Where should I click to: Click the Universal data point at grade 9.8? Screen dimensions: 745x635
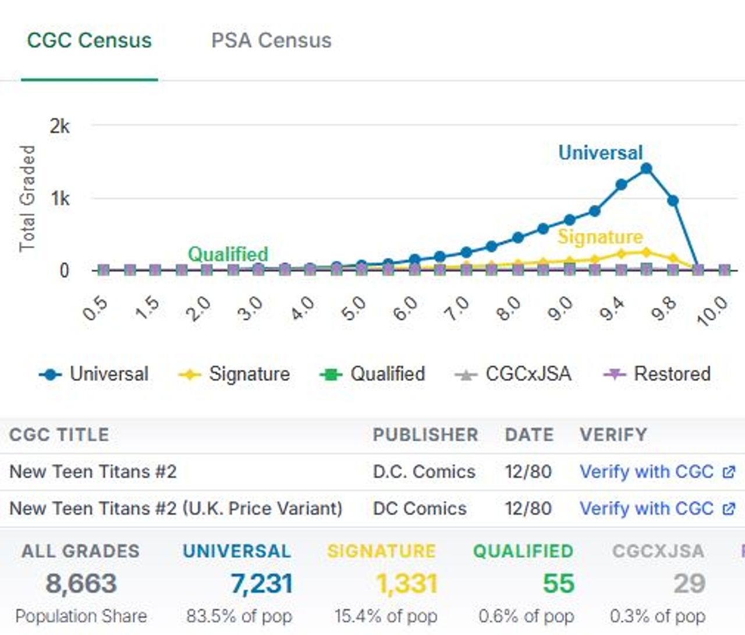coord(673,201)
